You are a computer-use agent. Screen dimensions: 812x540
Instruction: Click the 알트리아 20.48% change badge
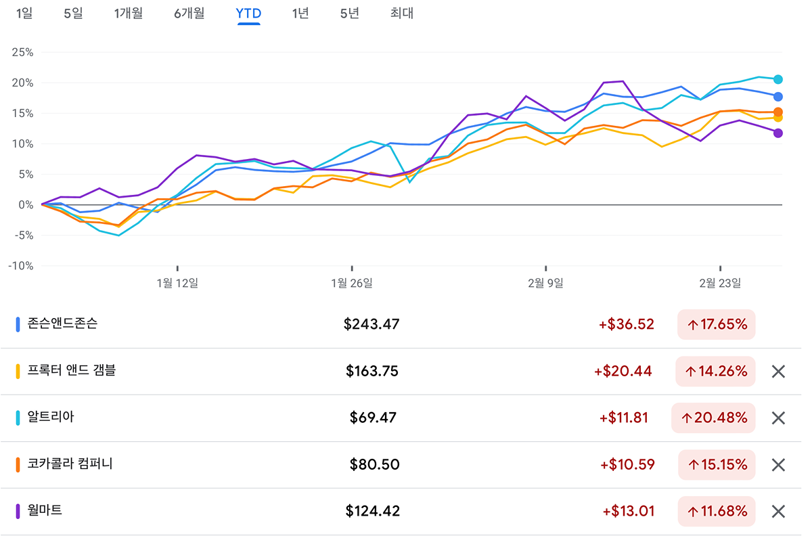click(713, 418)
